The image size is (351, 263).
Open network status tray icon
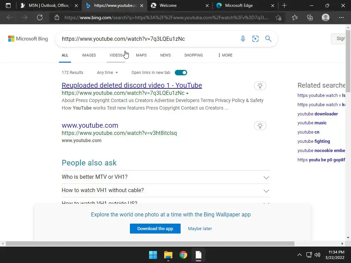pos(309,255)
